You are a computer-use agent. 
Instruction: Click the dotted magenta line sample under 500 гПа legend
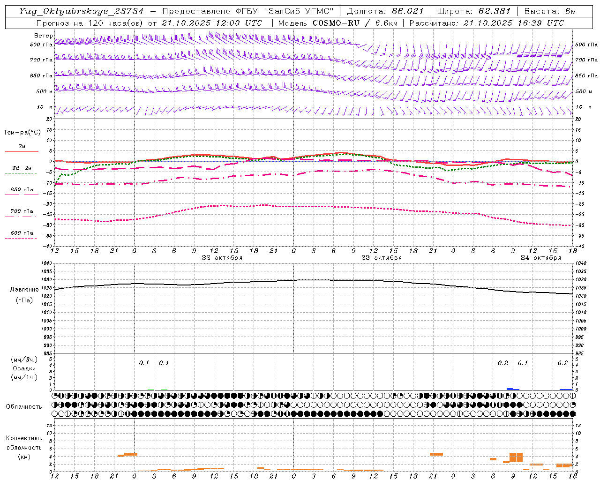21,239
